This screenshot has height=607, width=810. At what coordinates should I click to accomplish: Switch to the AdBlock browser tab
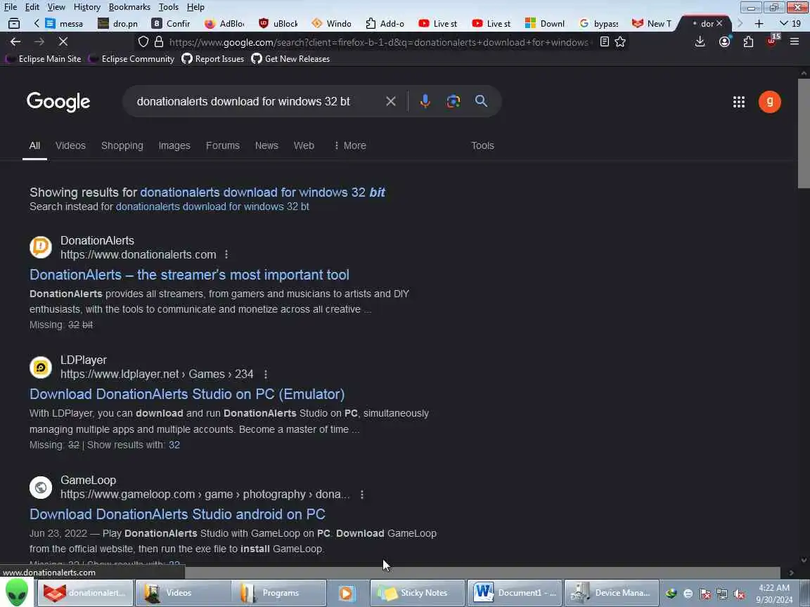pyautogui.click(x=225, y=23)
